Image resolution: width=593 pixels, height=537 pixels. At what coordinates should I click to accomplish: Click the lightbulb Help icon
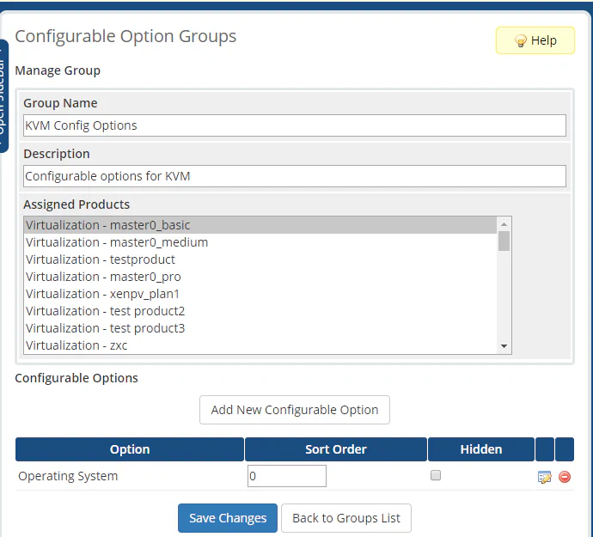point(520,40)
